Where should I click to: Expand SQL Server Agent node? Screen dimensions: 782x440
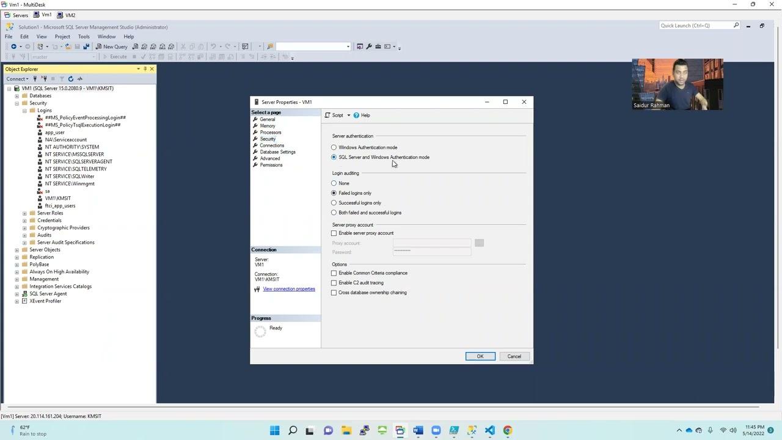(x=16, y=294)
